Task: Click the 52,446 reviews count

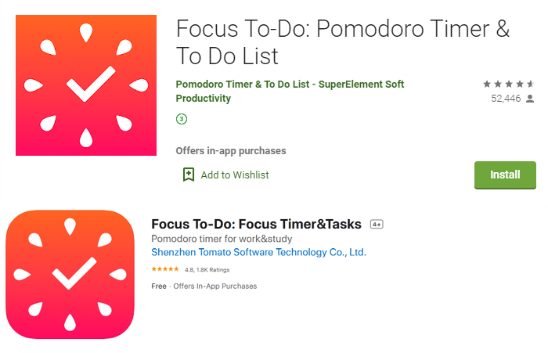Action: click(x=506, y=99)
